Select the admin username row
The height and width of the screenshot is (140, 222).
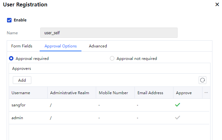coord(17,118)
